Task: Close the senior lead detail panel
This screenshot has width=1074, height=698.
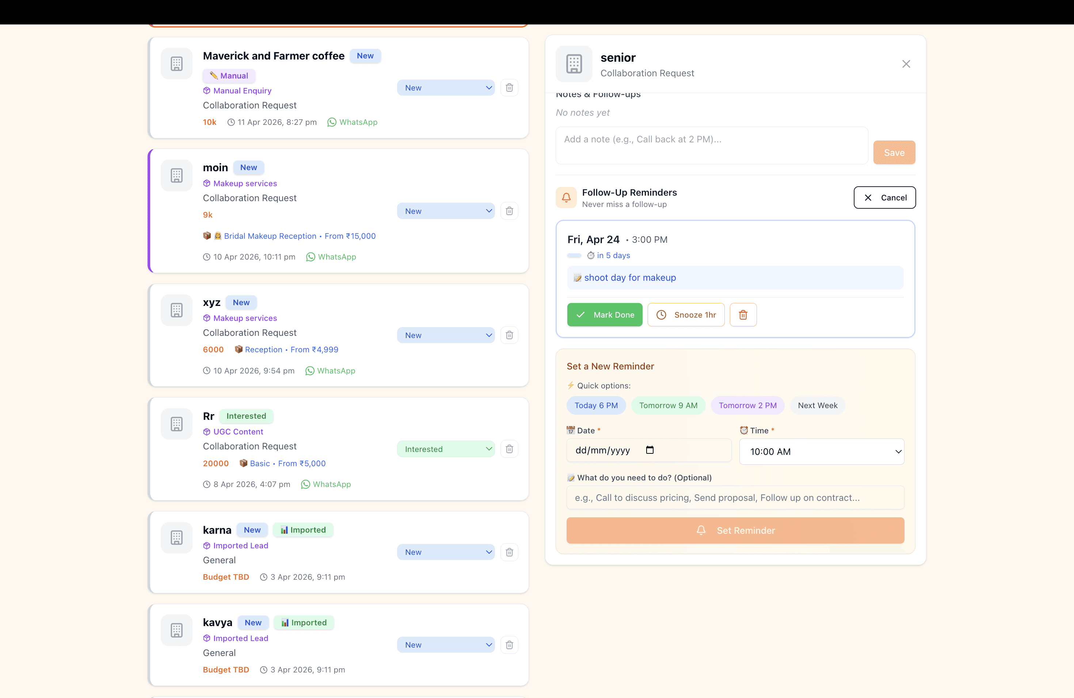Action: pos(906,64)
